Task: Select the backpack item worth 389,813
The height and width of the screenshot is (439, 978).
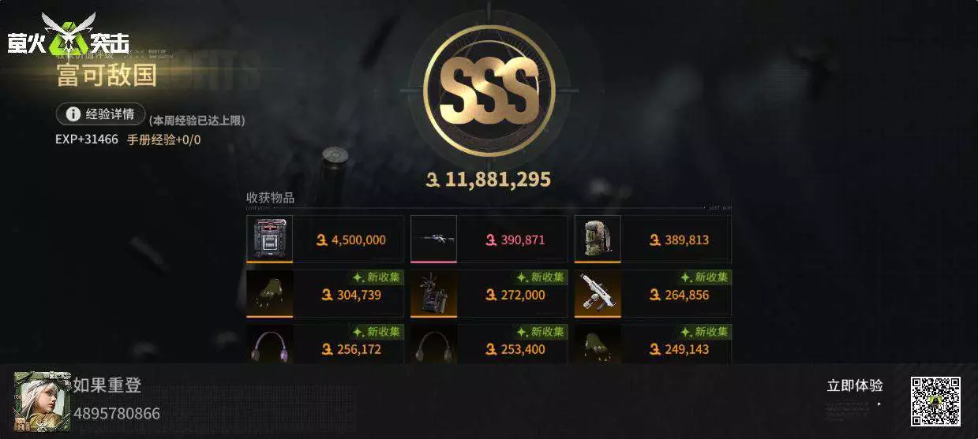Action: (x=653, y=240)
